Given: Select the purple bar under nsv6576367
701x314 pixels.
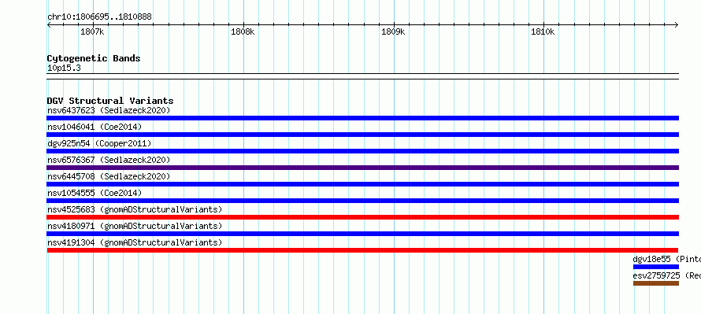Looking at the screenshot, I should pyautogui.click(x=362, y=168).
